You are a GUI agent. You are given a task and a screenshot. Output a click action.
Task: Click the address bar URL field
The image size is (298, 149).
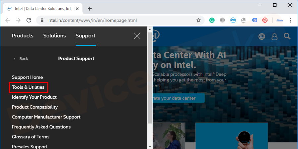120,20
